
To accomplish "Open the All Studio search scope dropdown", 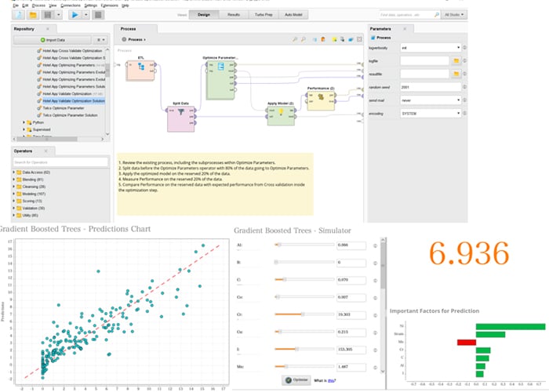I will pyautogui.click(x=454, y=15).
